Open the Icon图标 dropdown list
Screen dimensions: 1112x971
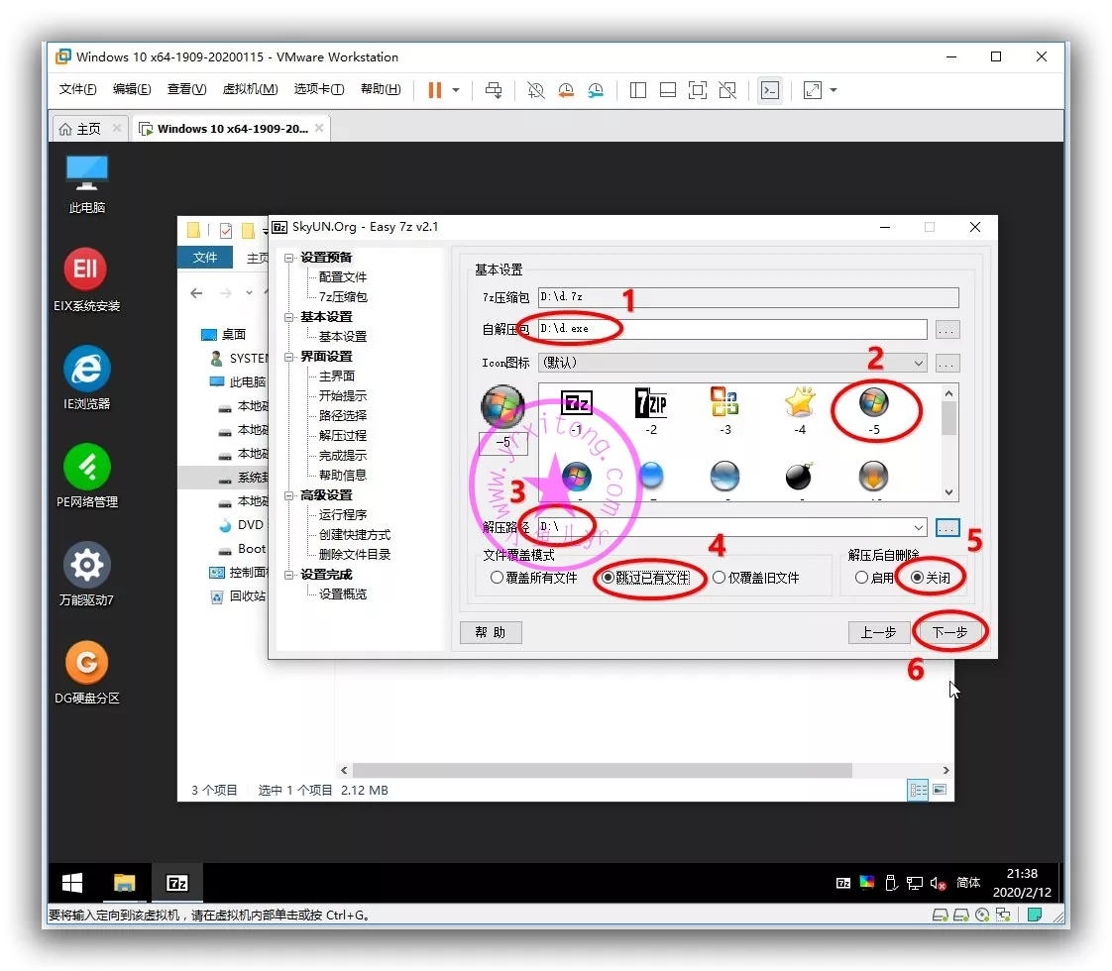point(919,363)
